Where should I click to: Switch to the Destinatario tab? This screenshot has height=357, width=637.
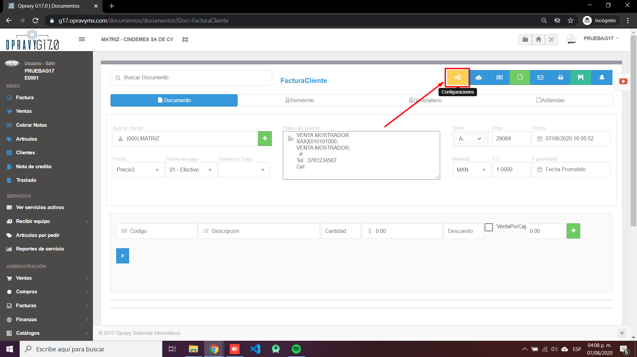tap(425, 100)
